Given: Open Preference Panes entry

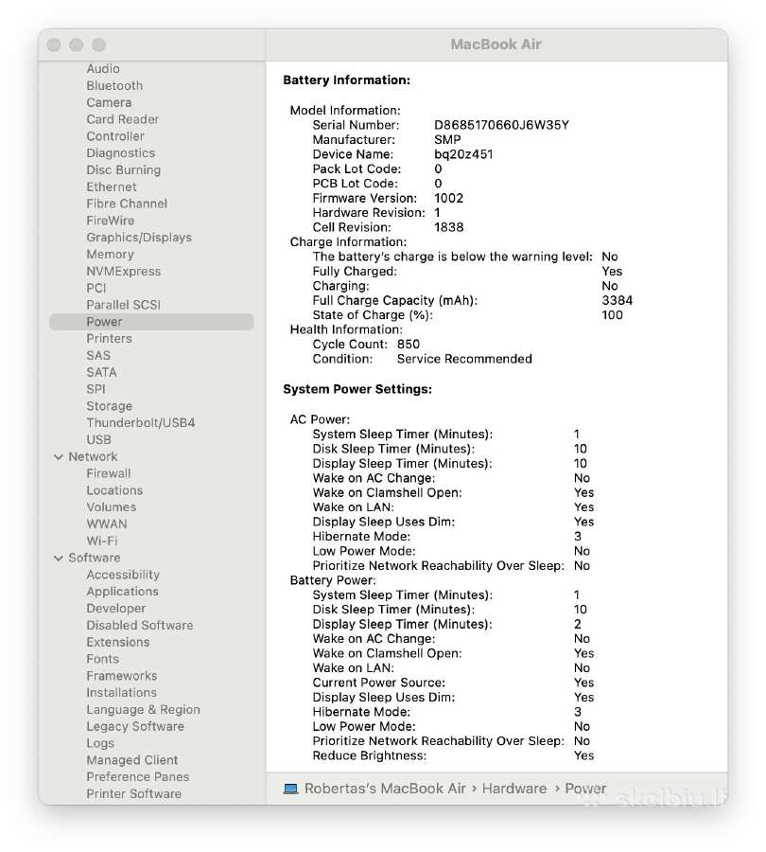Looking at the screenshot, I should click(x=138, y=777).
